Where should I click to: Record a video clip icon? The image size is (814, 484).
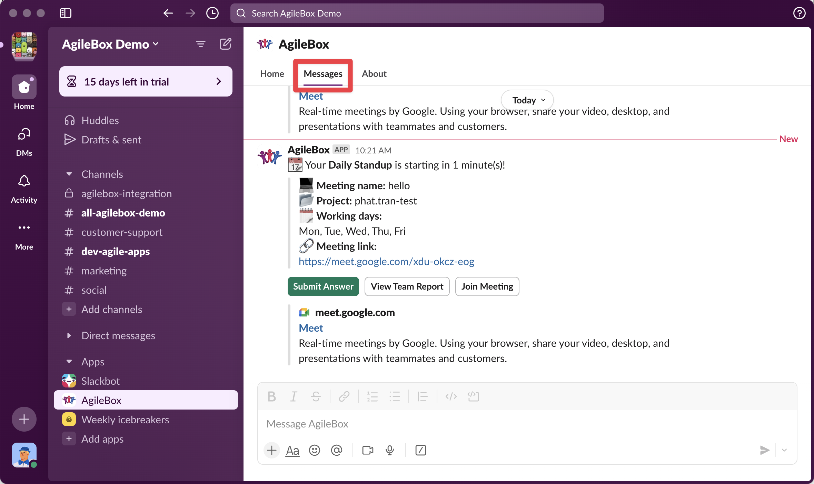[x=367, y=450]
